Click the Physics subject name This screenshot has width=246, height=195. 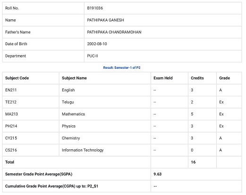pos(68,126)
